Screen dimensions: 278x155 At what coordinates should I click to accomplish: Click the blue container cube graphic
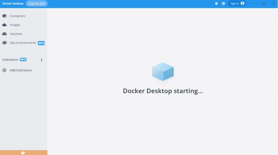tap(163, 72)
